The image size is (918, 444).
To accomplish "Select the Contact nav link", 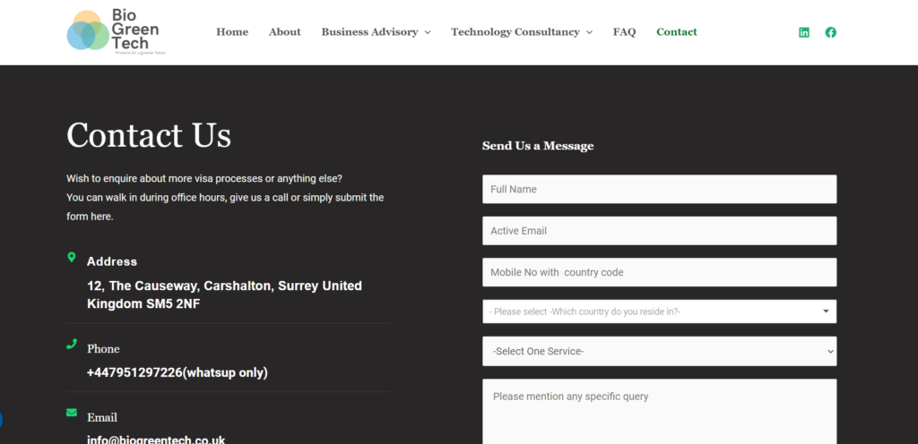I will [x=676, y=32].
